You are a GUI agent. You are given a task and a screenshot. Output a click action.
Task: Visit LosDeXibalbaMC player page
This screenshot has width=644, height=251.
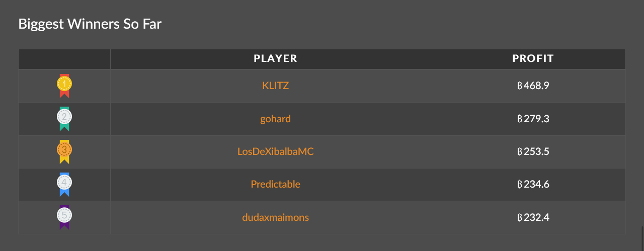pyautogui.click(x=276, y=151)
